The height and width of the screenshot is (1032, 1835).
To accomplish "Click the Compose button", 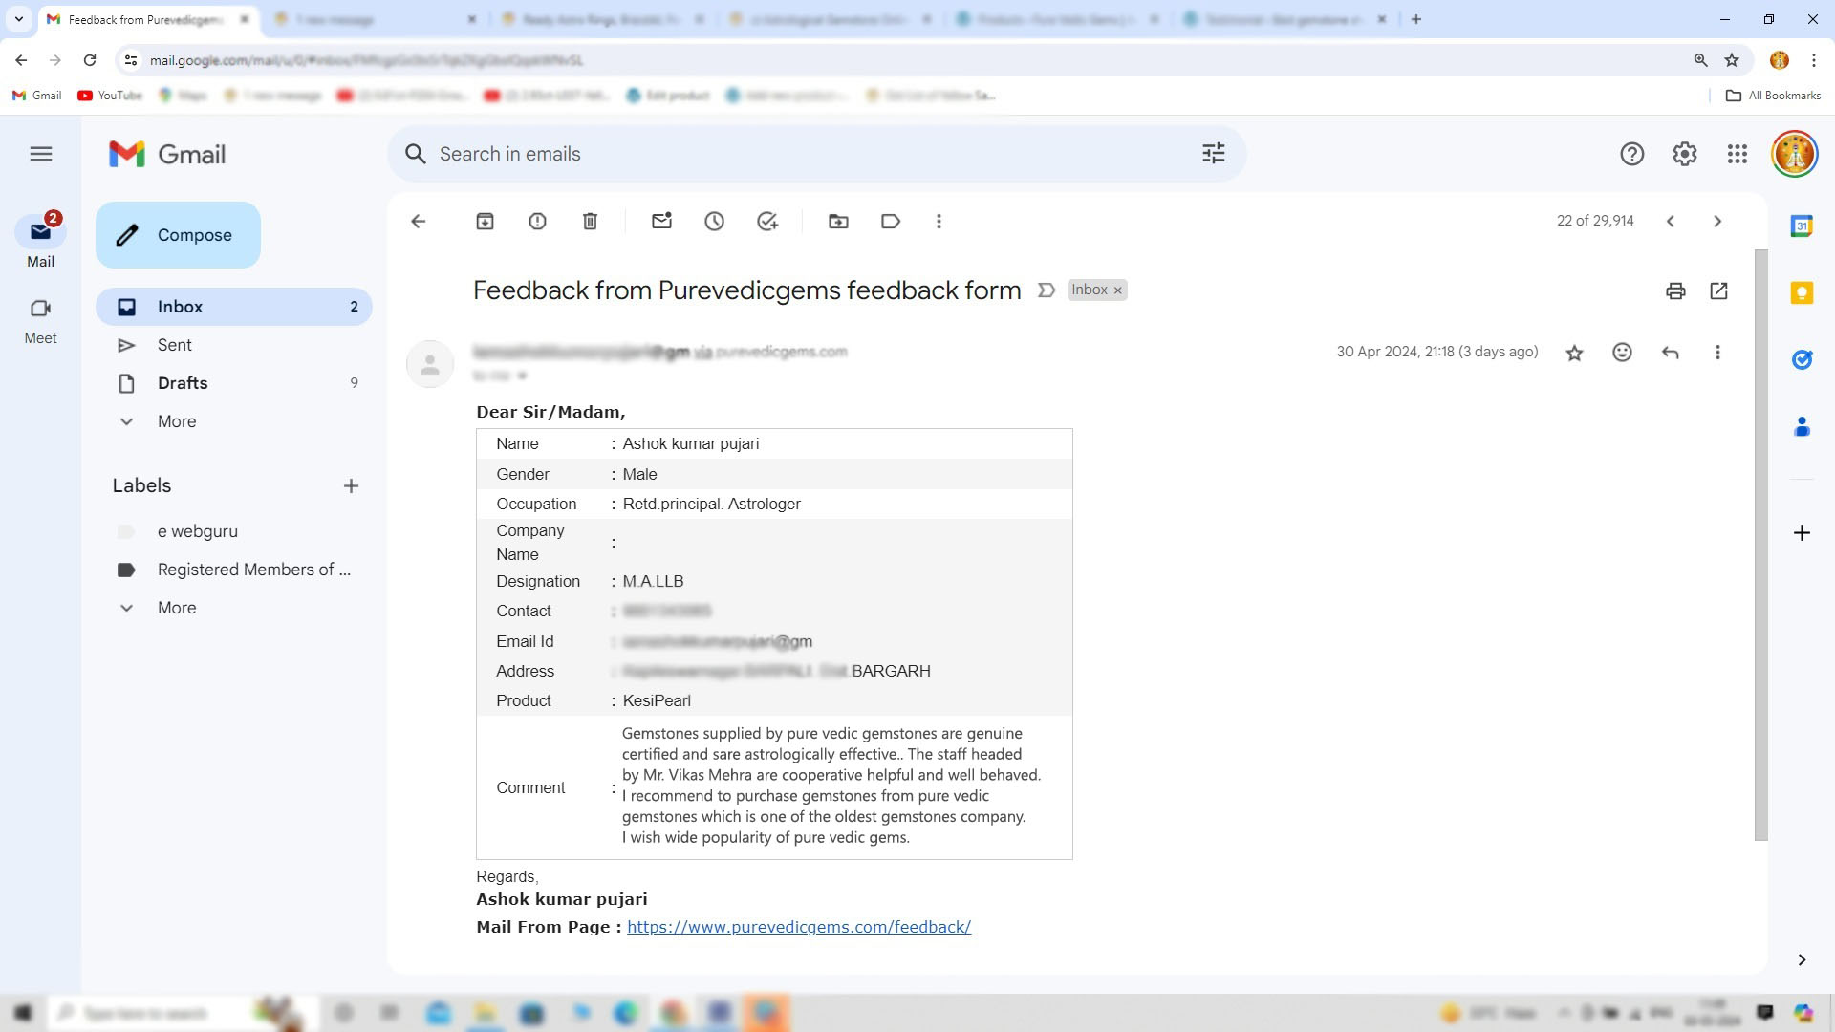I will [178, 235].
